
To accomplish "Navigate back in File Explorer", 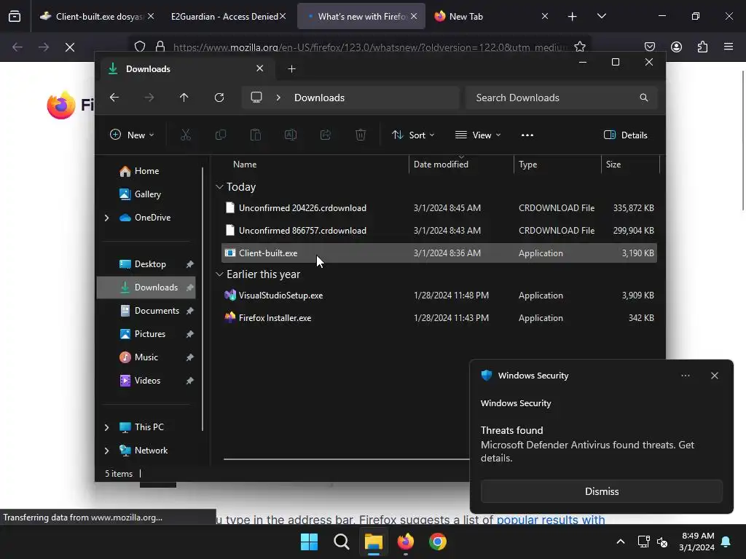I will [114, 98].
